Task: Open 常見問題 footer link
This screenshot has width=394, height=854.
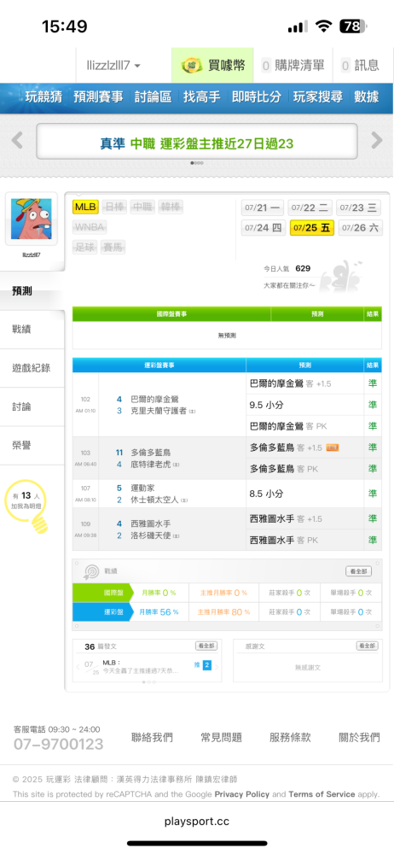Action: [222, 738]
